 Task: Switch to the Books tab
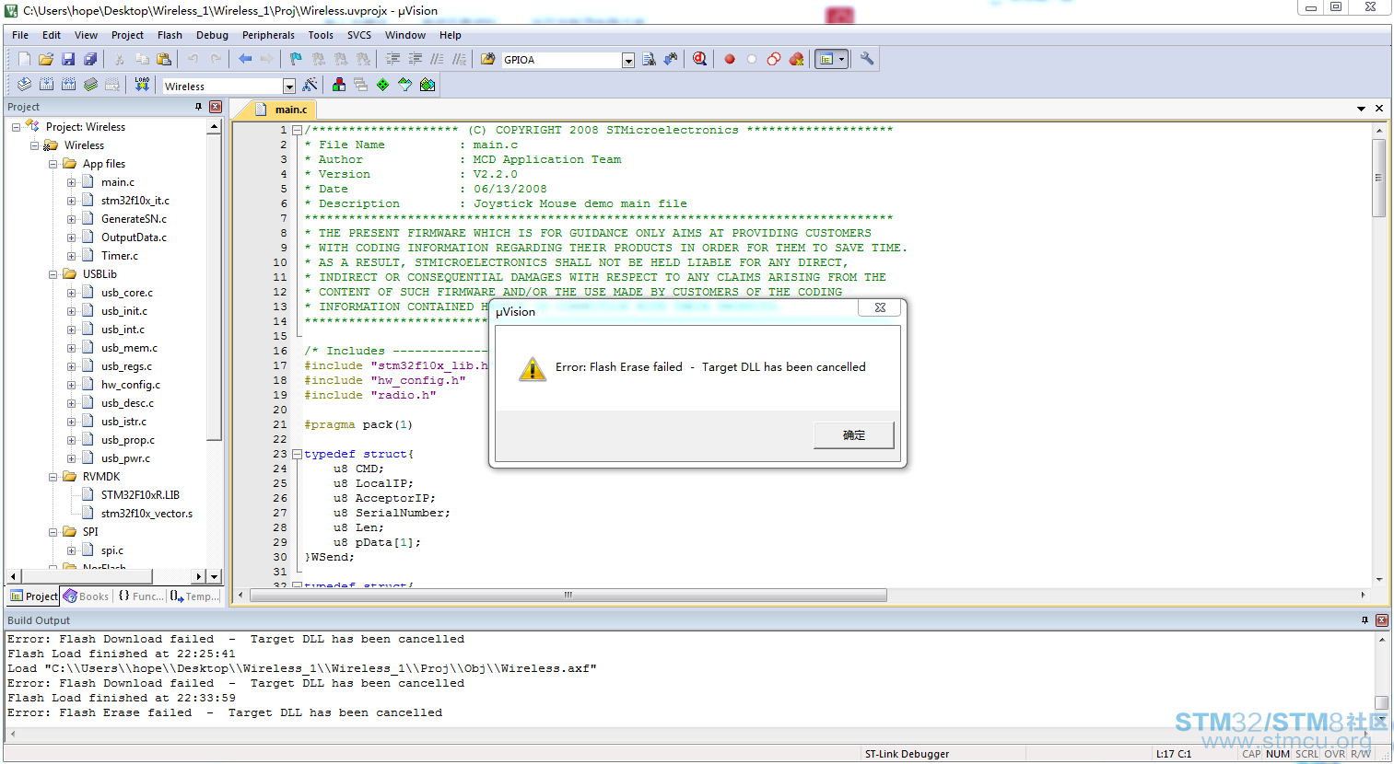pyautogui.click(x=87, y=596)
